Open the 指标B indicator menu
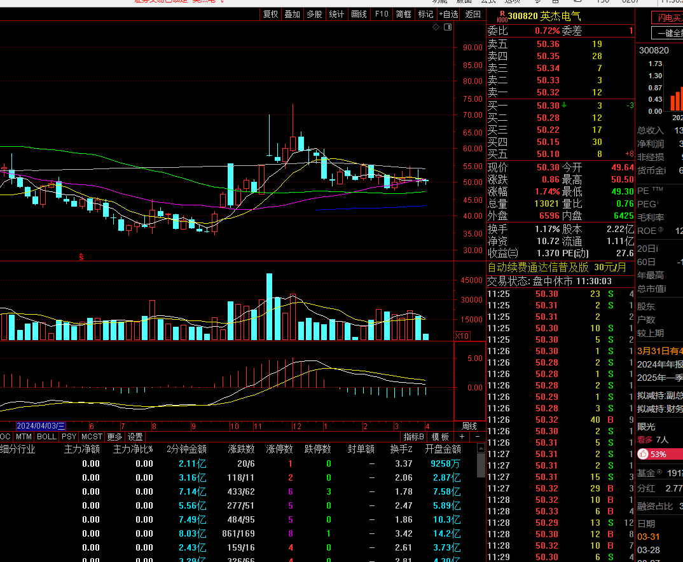Screen dimensions: 683x562 [x=414, y=437]
